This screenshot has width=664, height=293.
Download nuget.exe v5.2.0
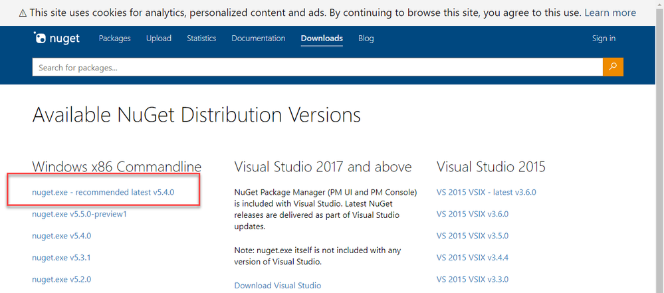tap(61, 280)
